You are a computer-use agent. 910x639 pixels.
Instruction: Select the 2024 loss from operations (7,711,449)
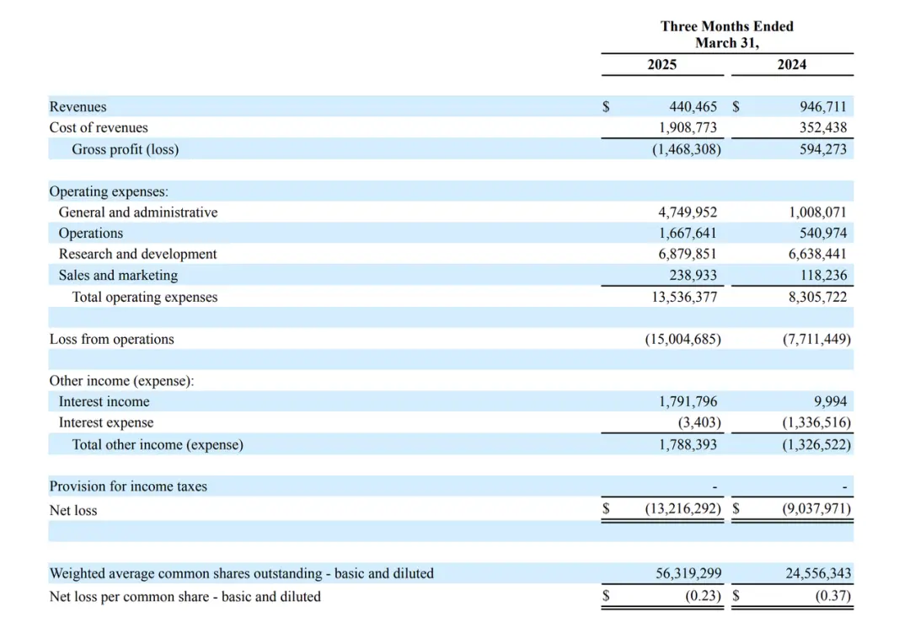tap(816, 340)
